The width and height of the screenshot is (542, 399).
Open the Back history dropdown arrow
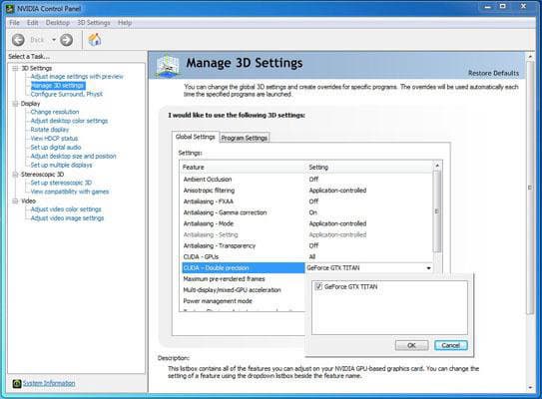pyautogui.click(x=54, y=40)
